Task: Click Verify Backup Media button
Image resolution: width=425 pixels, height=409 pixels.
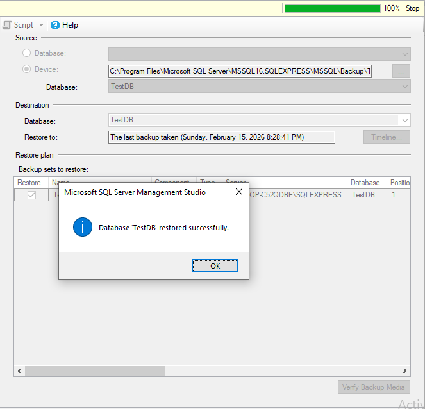Action: point(374,387)
